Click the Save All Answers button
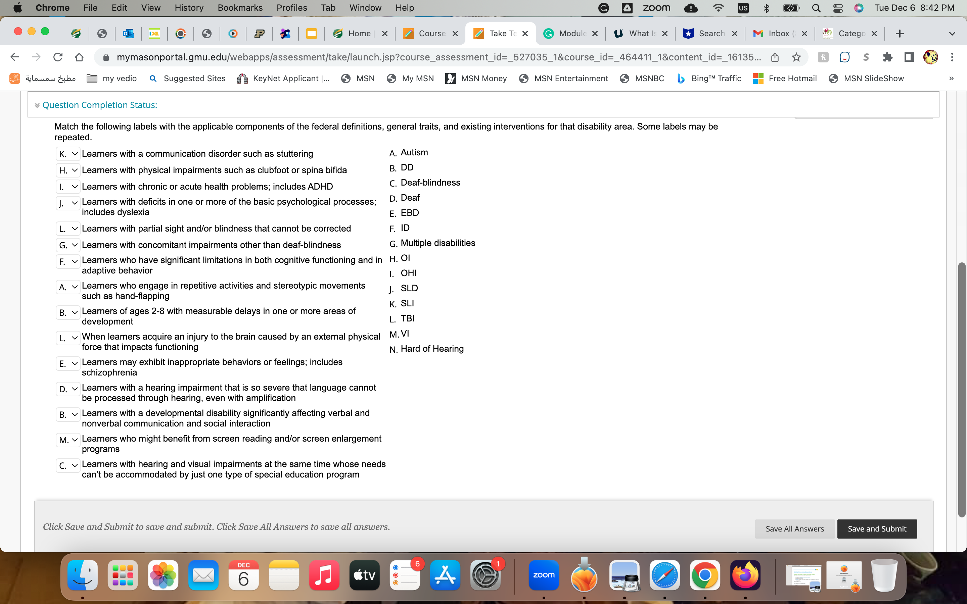Image resolution: width=967 pixels, height=604 pixels. (x=794, y=528)
